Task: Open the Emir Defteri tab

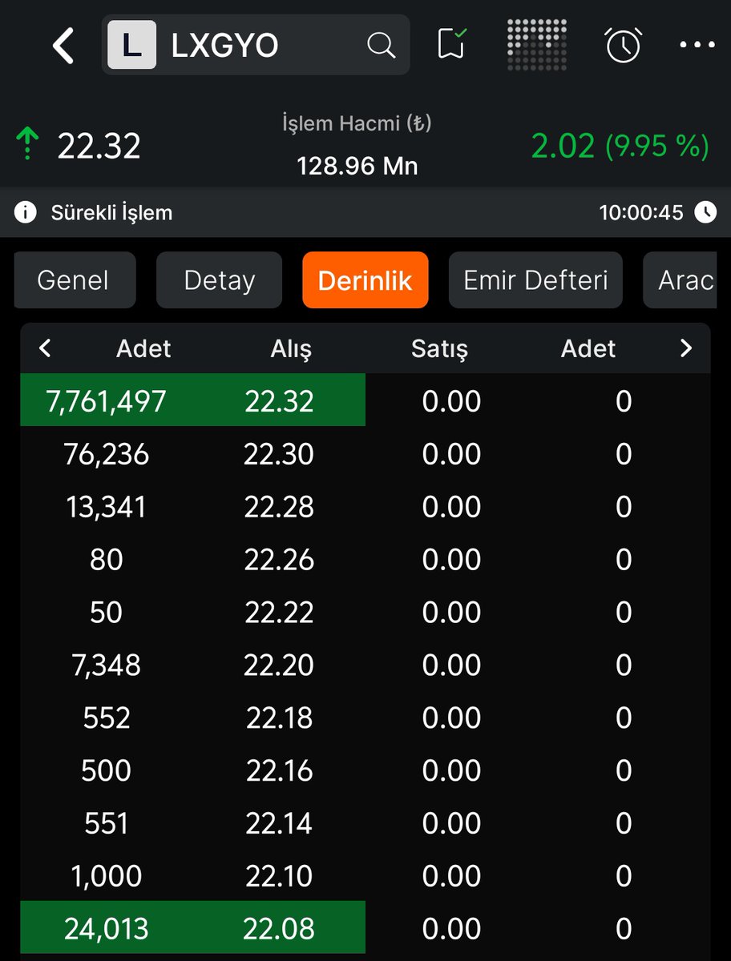Action: (x=535, y=280)
